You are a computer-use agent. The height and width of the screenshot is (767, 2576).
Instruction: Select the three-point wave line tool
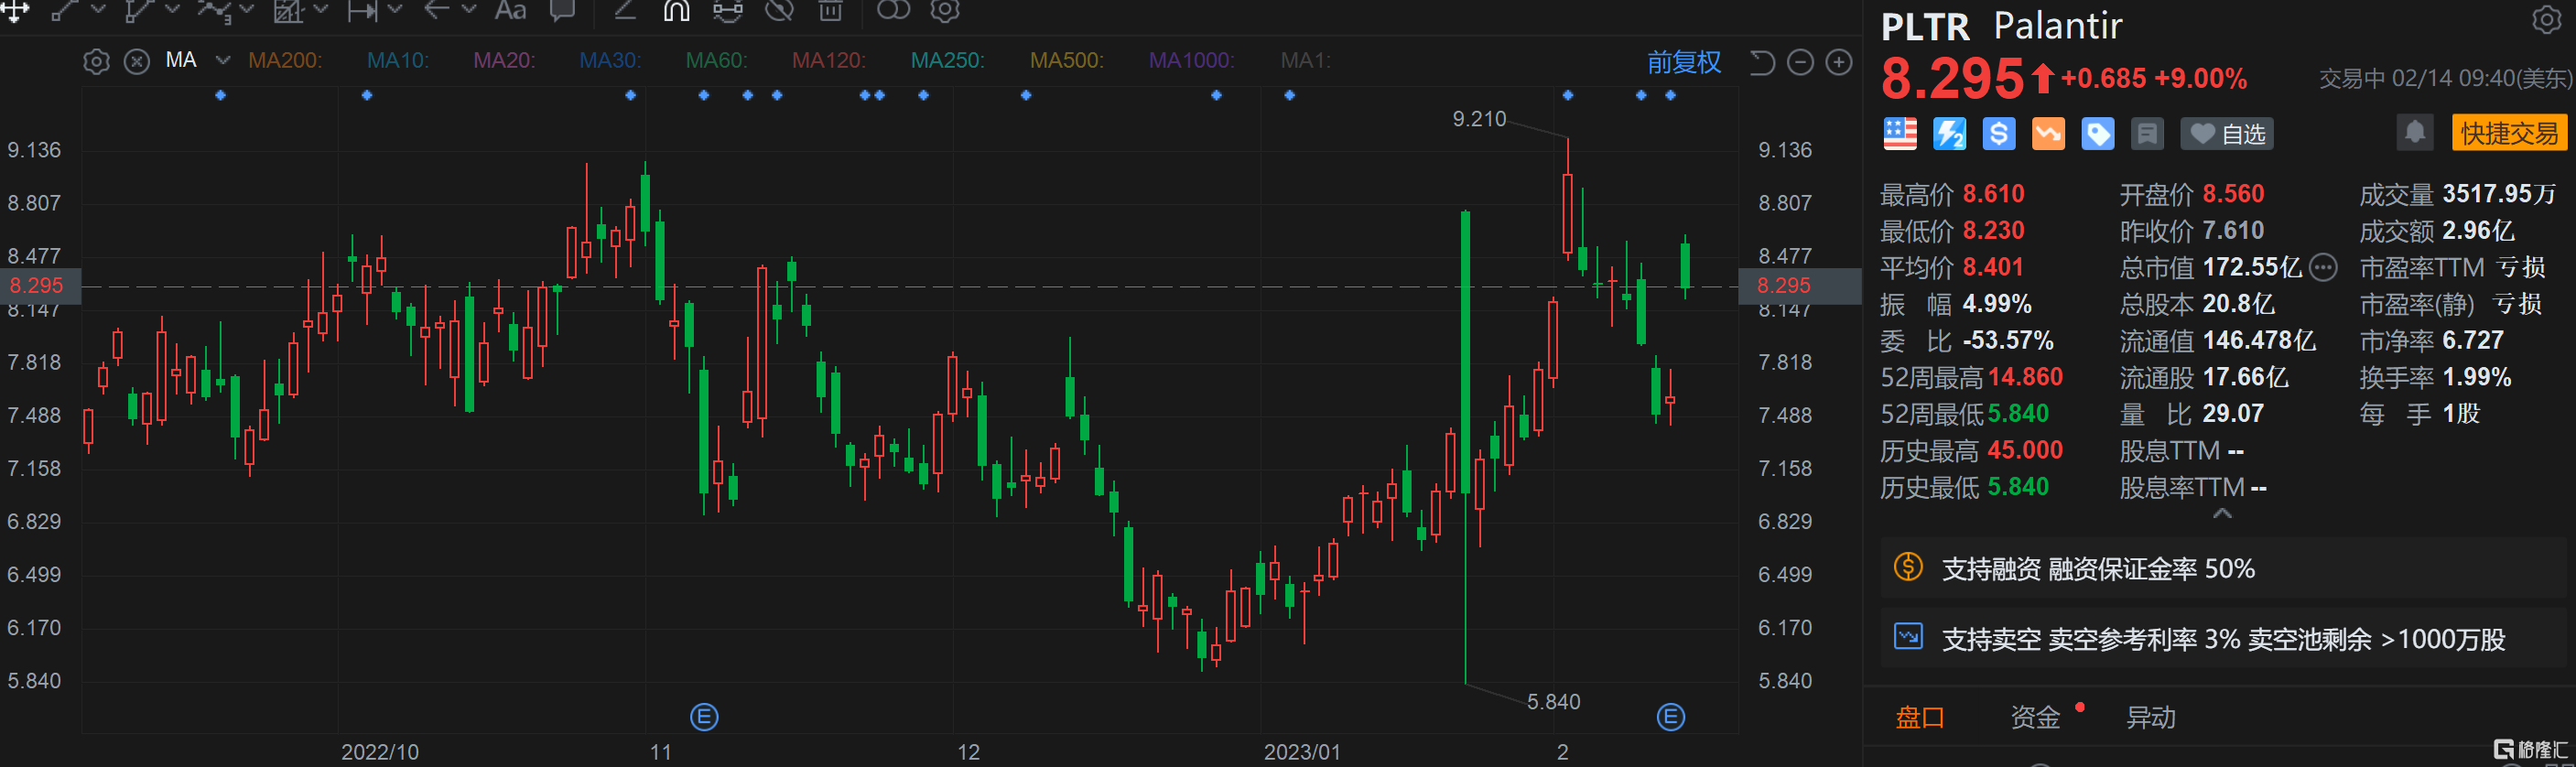[x=214, y=10]
